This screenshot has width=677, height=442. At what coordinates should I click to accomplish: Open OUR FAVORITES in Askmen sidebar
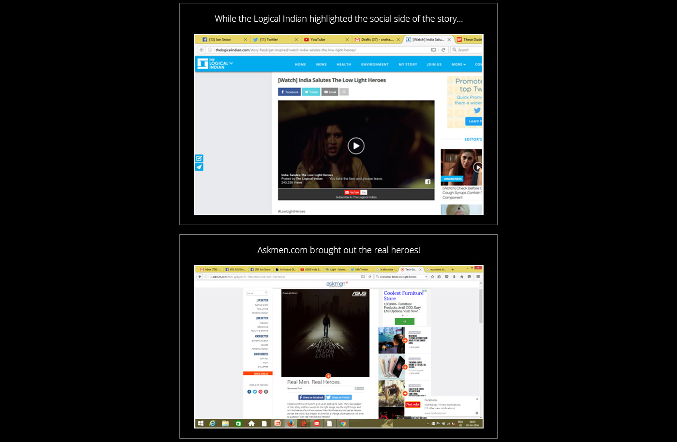261,354
